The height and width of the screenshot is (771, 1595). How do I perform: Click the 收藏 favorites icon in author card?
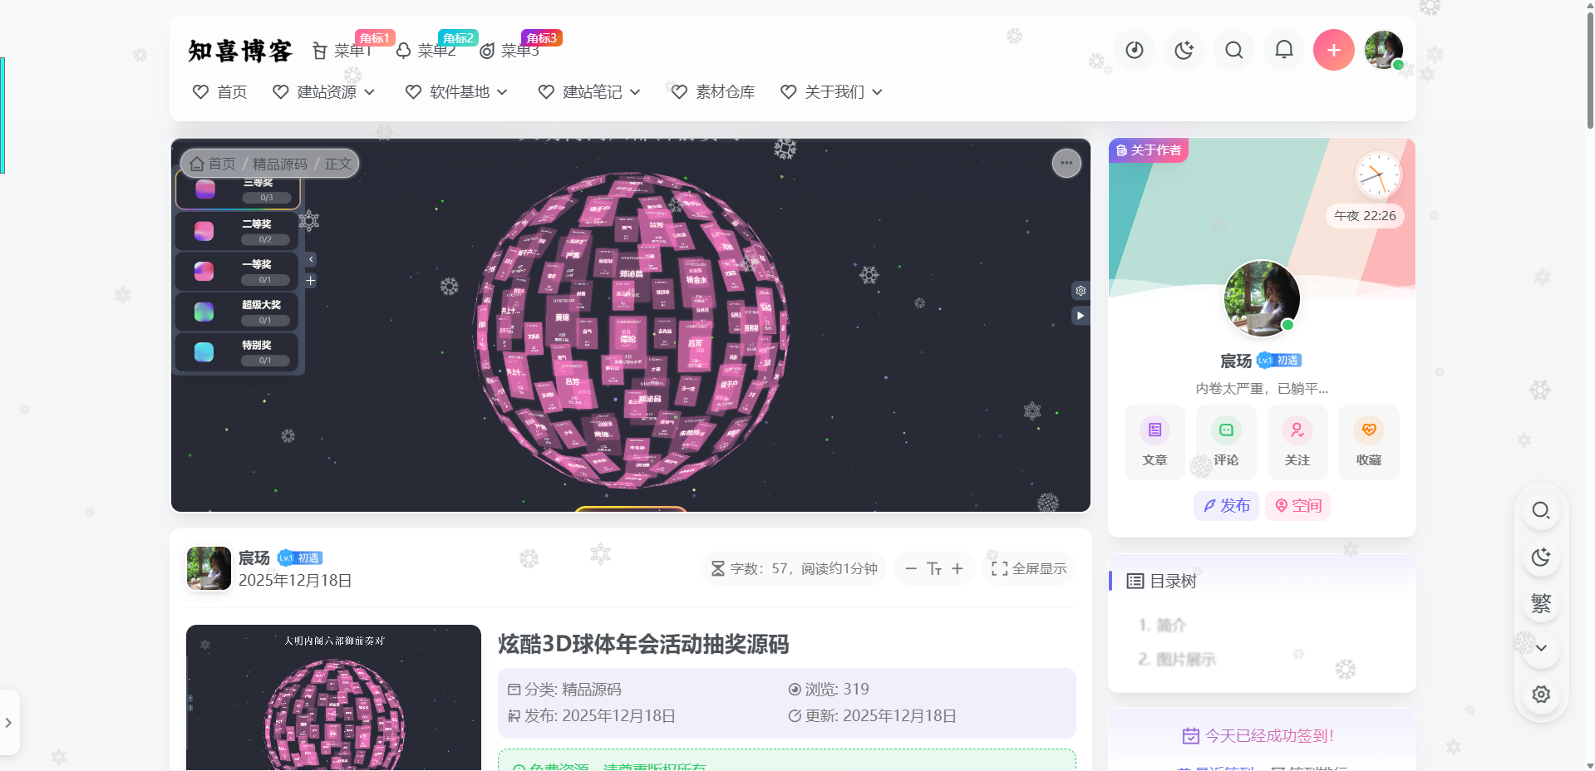tap(1368, 442)
